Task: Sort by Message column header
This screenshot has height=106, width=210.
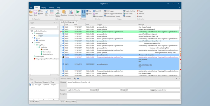Action: coord(158,25)
